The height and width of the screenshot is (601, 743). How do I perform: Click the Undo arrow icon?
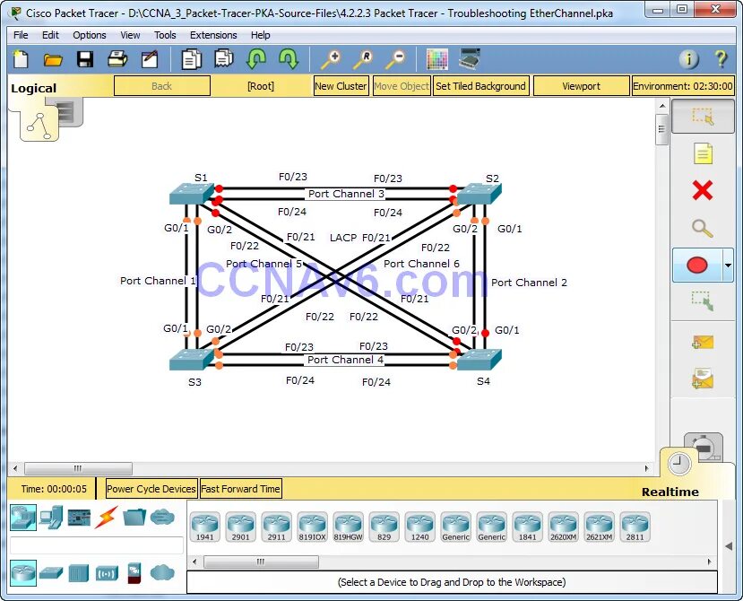(256, 59)
